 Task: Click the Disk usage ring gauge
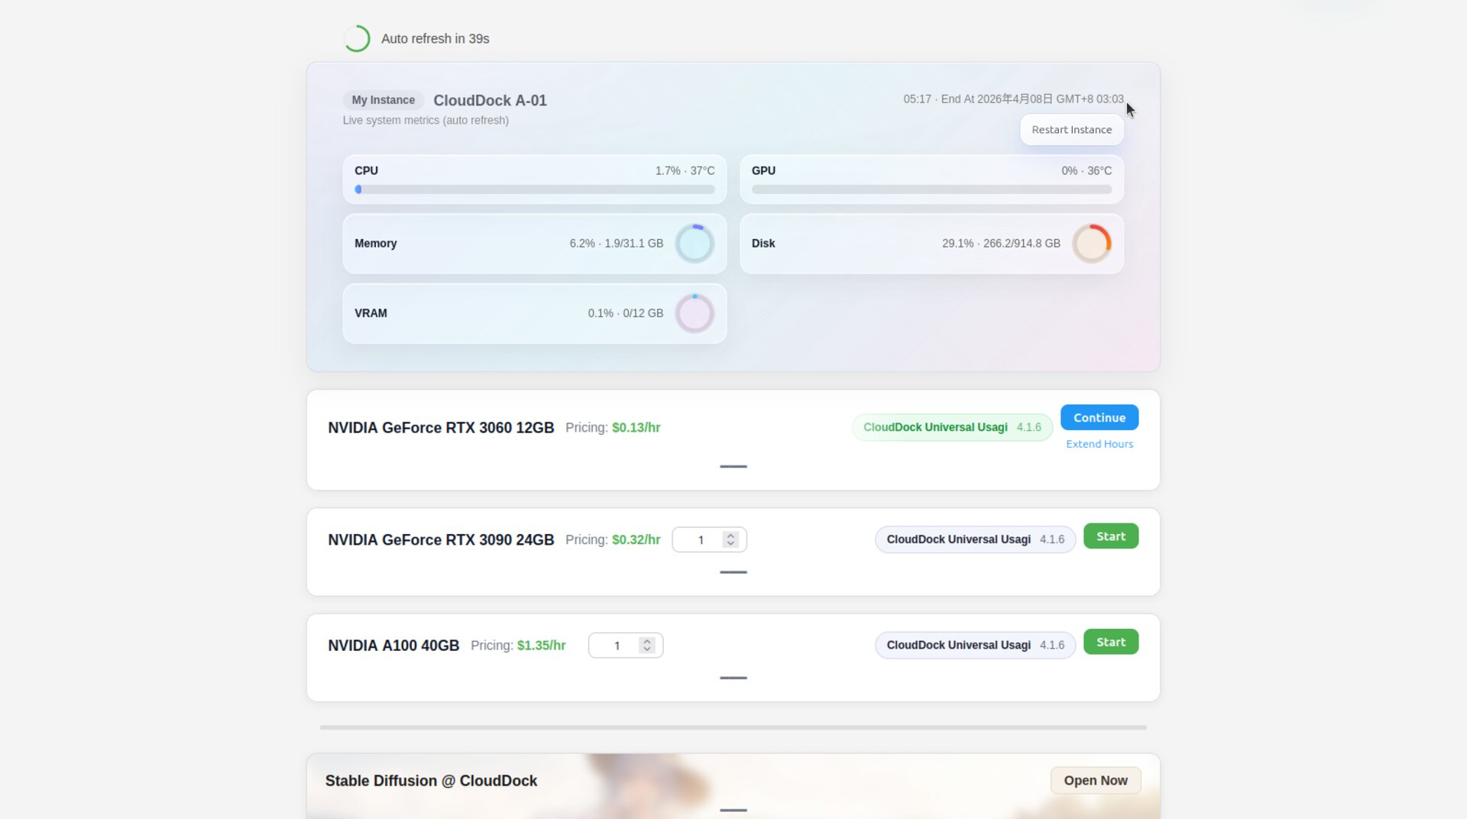(x=1092, y=244)
